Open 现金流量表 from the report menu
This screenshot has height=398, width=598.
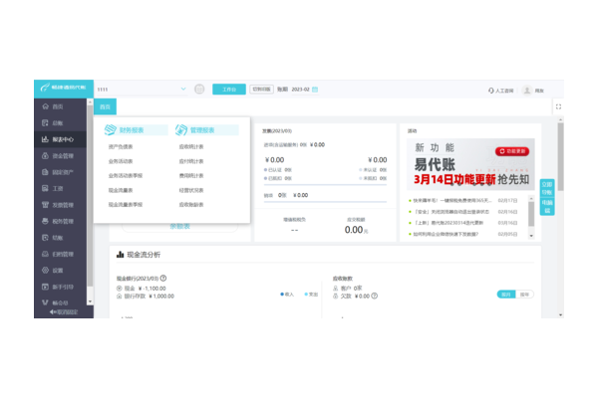[x=121, y=190]
